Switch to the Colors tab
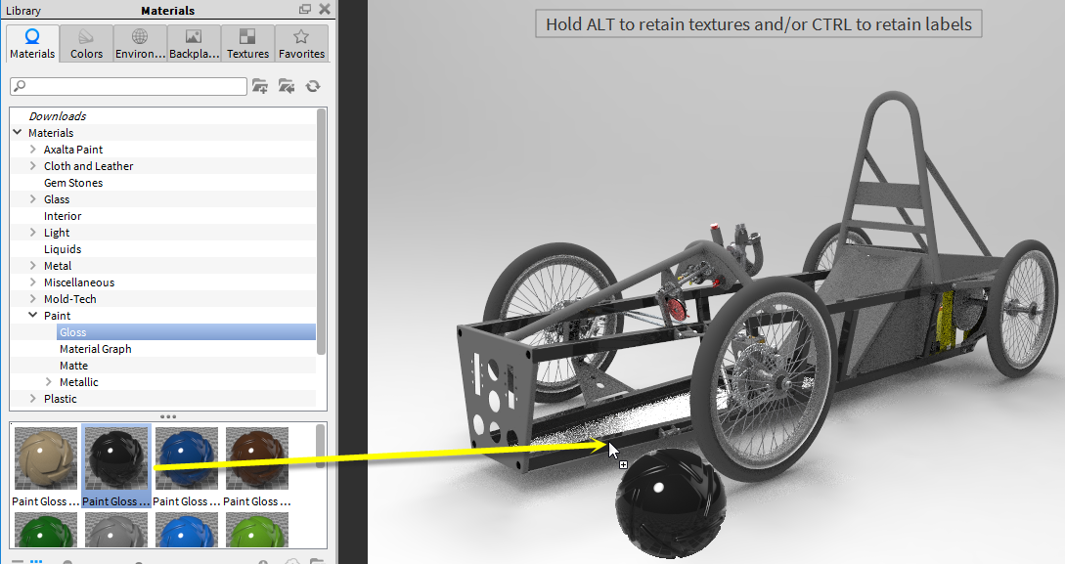Screen dimensions: 1065x564 tap(85, 43)
